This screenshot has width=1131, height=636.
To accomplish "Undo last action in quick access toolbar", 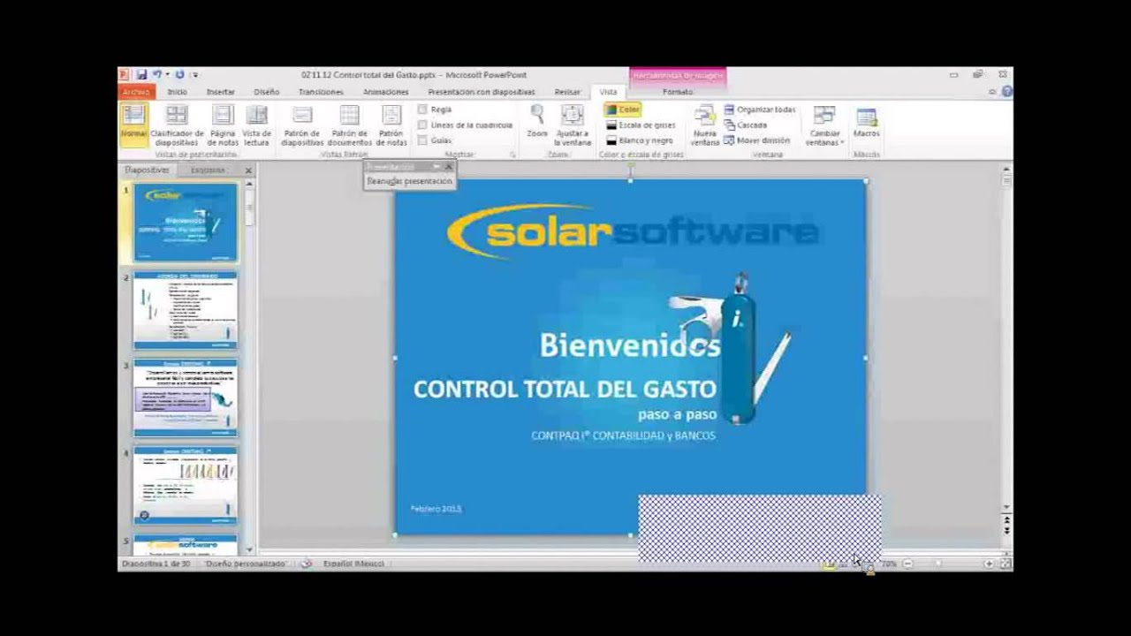I will [x=156, y=75].
